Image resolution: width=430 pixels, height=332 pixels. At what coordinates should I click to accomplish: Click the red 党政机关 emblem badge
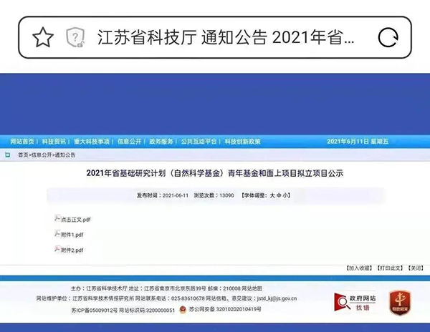[x=399, y=301]
